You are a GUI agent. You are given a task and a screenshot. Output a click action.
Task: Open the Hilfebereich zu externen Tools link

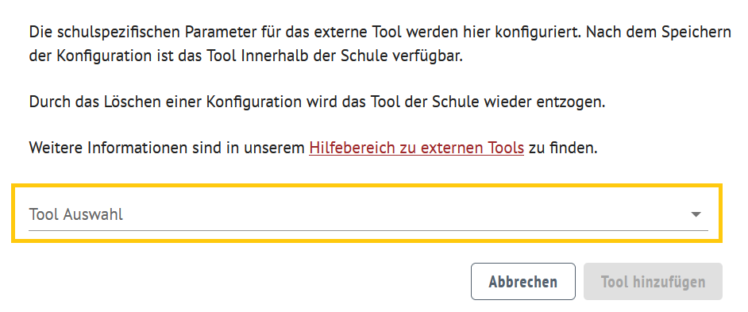click(416, 148)
